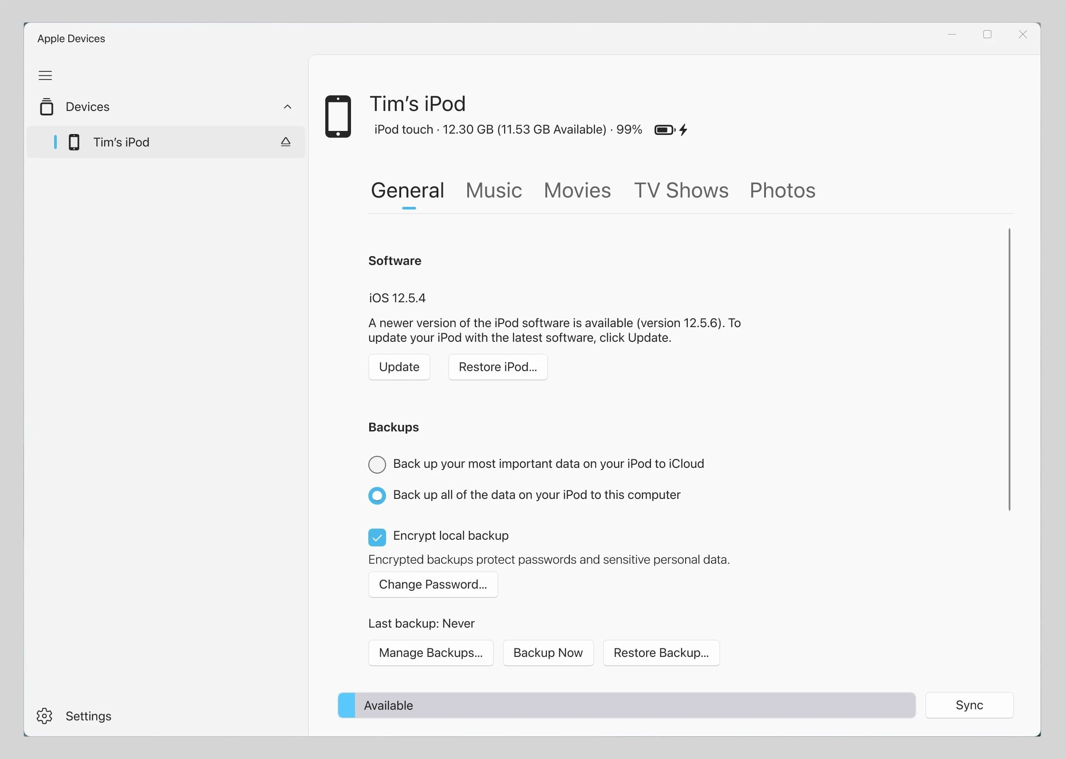Click the 'Tim's iPod' device title
The height and width of the screenshot is (759, 1065).
pyautogui.click(x=418, y=104)
